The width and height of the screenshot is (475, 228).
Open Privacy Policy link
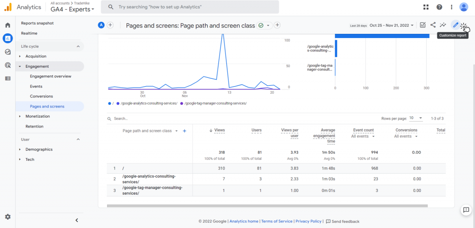pyautogui.click(x=308, y=222)
